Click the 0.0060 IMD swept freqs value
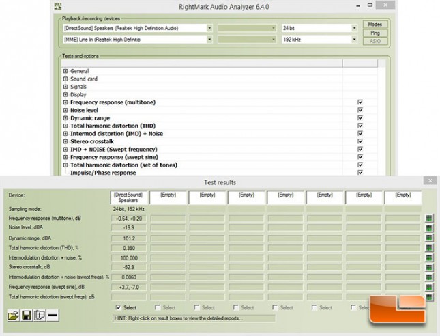 coord(129,277)
